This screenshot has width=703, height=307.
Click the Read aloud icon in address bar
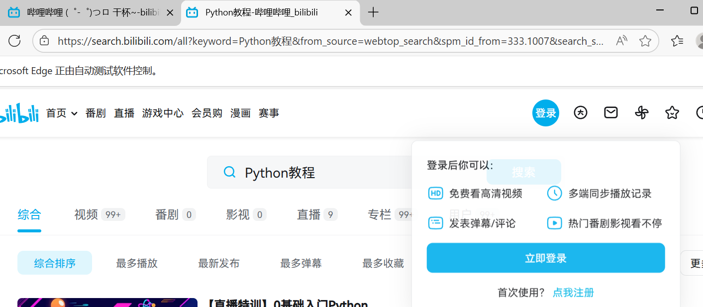point(621,41)
